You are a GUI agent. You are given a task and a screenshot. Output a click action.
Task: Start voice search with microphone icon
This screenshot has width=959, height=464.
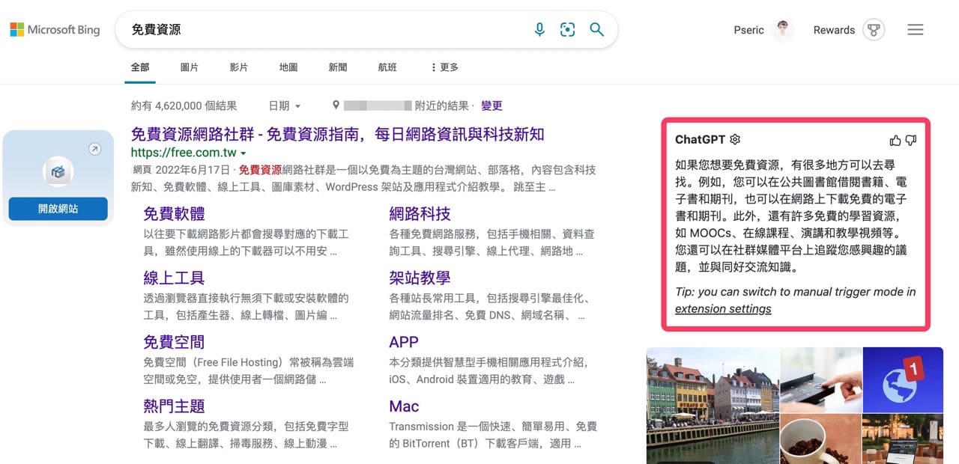pyautogui.click(x=539, y=30)
